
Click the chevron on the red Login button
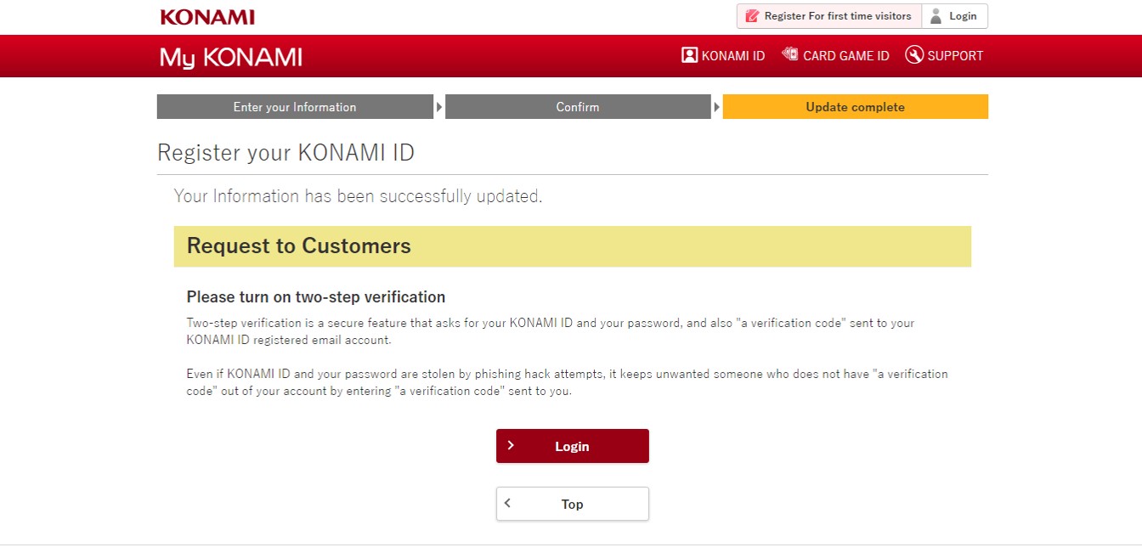pyautogui.click(x=511, y=445)
